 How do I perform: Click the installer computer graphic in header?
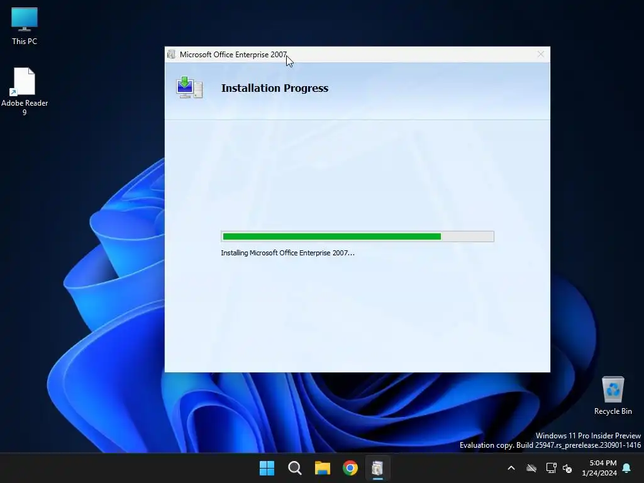point(189,87)
